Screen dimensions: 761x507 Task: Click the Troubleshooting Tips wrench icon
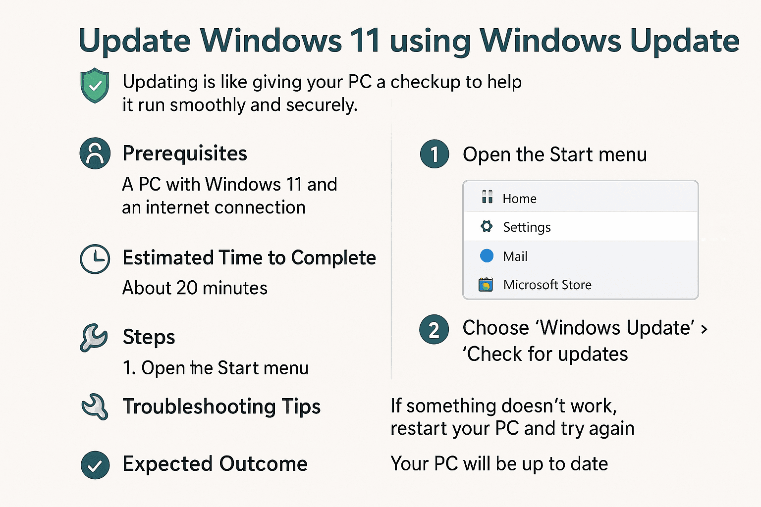pyautogui.click(x=95, y=407)
